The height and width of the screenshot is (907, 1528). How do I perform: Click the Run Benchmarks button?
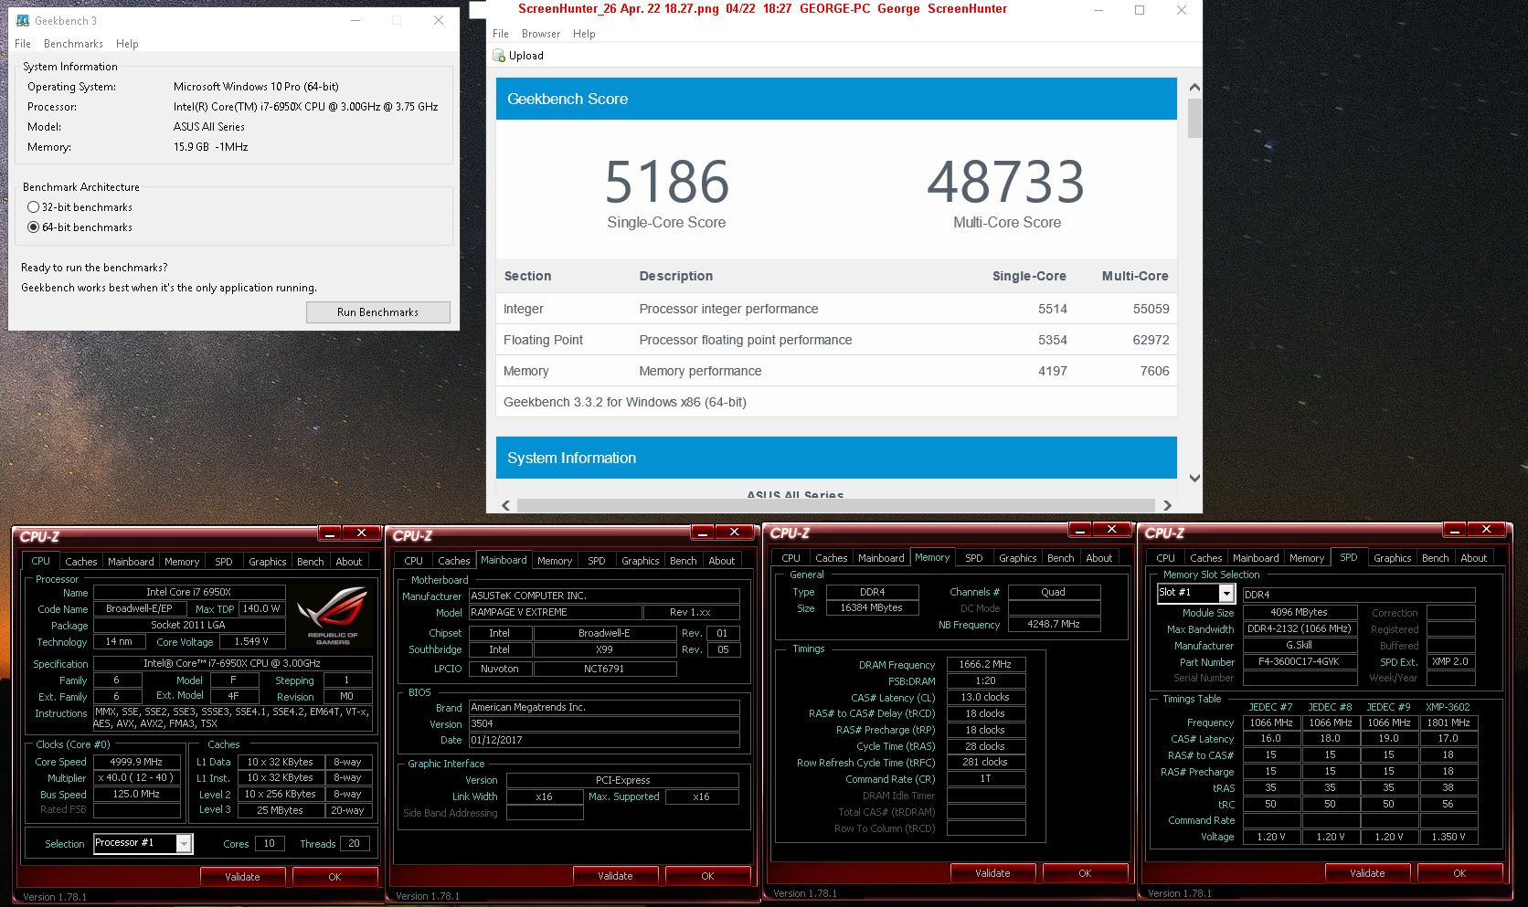click(x=377, y=312)
